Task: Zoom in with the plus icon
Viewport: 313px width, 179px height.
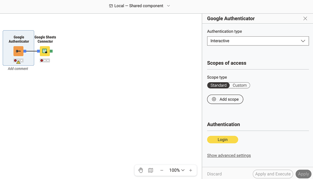Action: tap(191, 170)
